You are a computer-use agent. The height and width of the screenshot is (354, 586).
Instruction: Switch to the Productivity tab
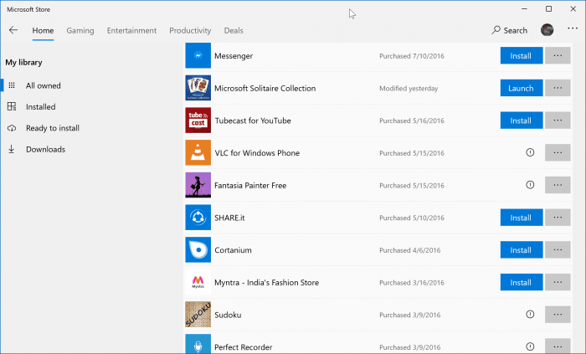pyautogui.click(x=190, y=31)
